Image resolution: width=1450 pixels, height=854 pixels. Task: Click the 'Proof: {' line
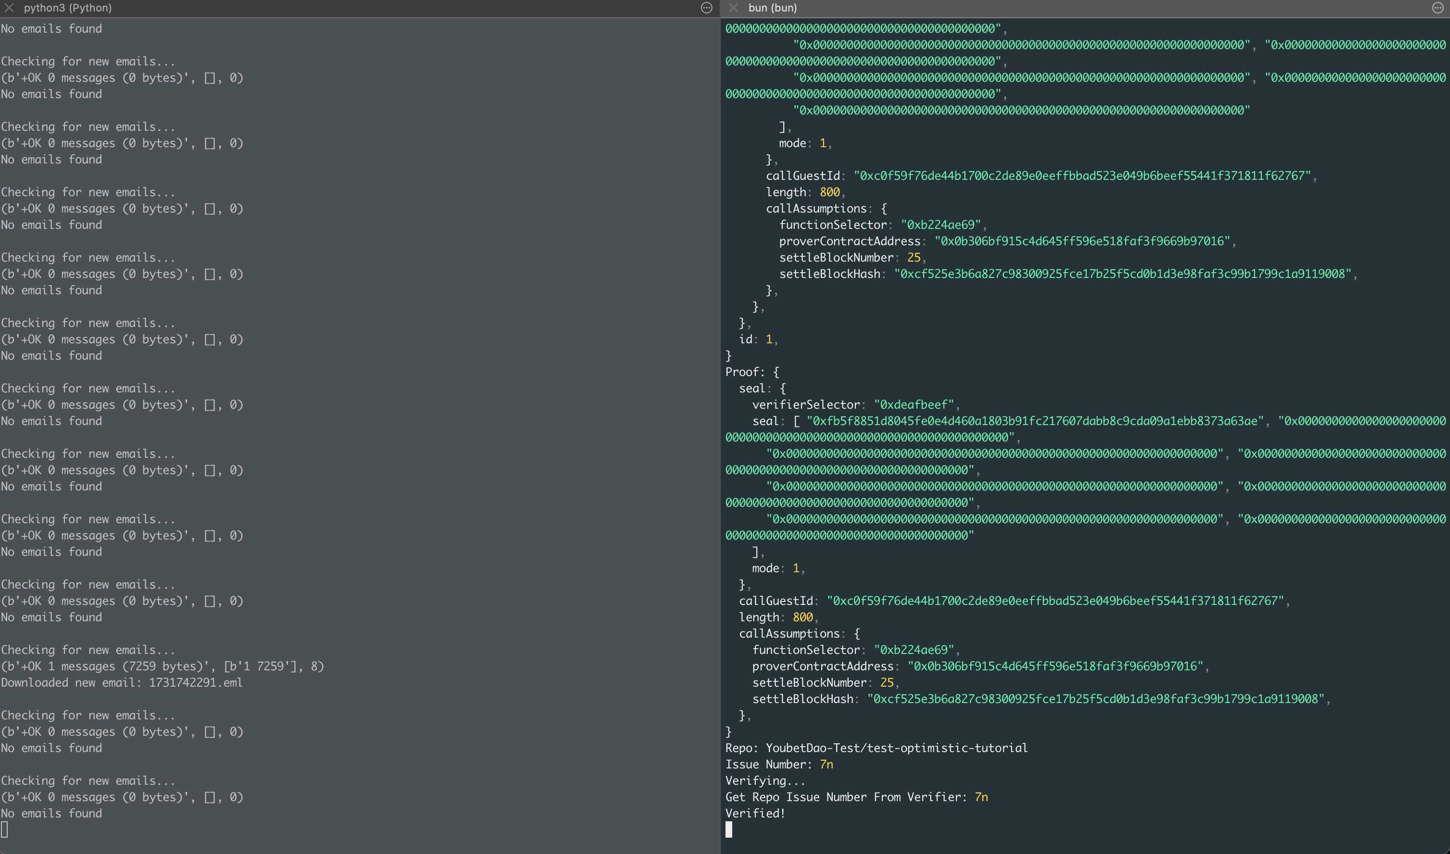pos(752,372)
